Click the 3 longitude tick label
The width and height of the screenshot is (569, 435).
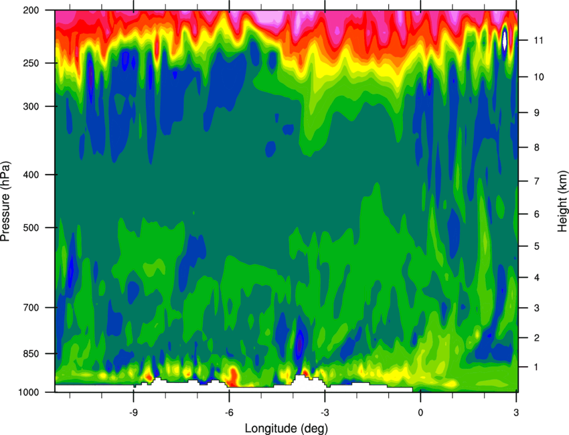pos(516,412)
